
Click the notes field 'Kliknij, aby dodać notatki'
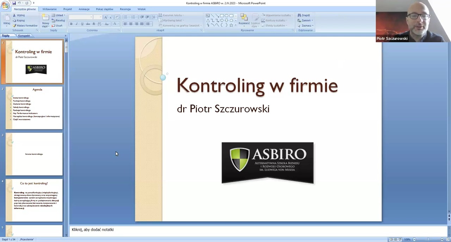click(258, 230)
